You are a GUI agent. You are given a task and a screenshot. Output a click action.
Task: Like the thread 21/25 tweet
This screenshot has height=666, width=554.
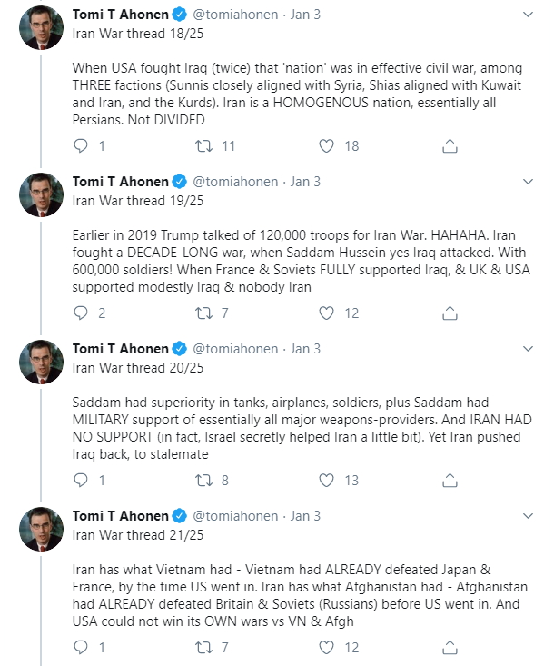pos(326,647)
